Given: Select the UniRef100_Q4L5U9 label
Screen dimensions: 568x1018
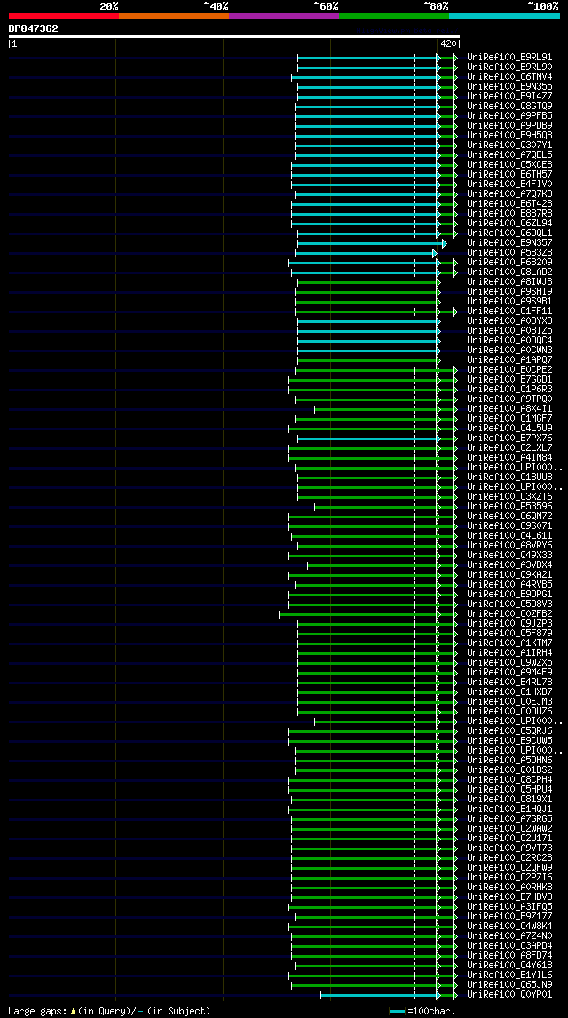Looking at the screenshot, I should click(509, 428).
